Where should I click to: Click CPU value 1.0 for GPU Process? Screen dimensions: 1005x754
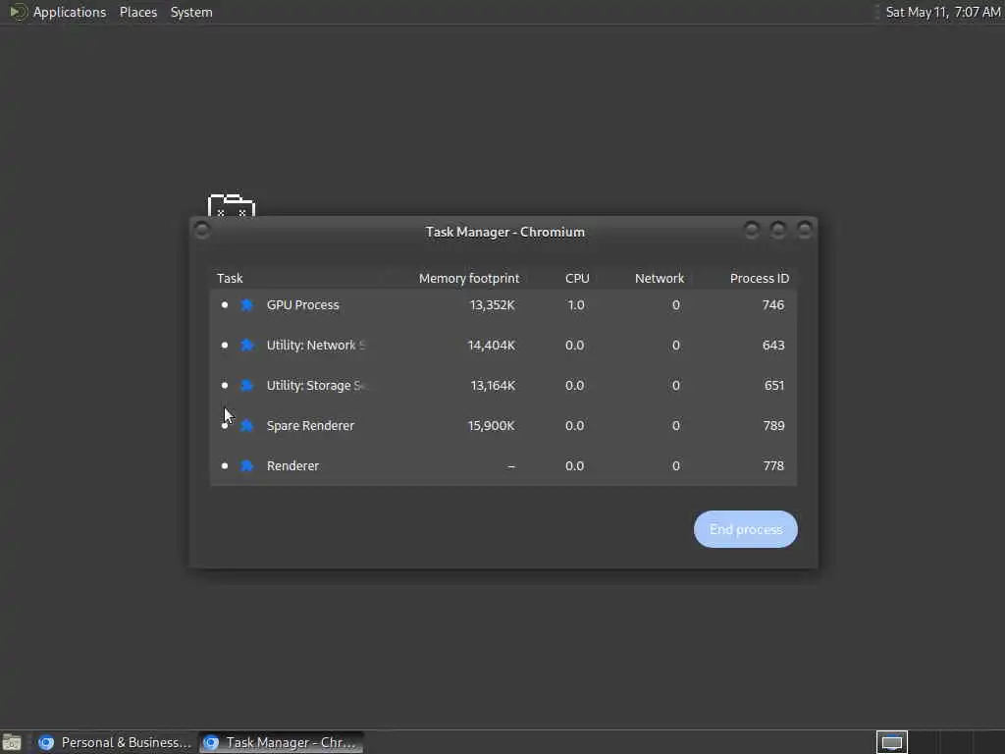(x=575, y=305)
